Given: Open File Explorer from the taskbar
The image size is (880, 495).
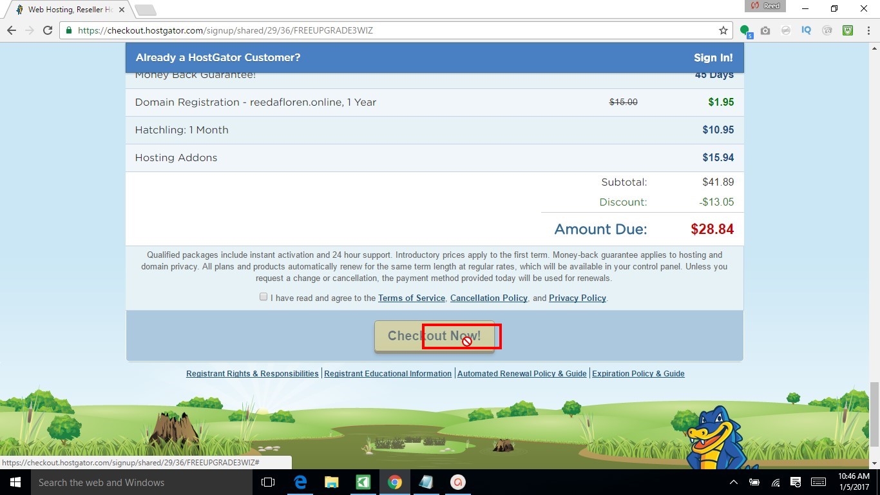Looking at the screenshot, I should [x=331, y=482].
